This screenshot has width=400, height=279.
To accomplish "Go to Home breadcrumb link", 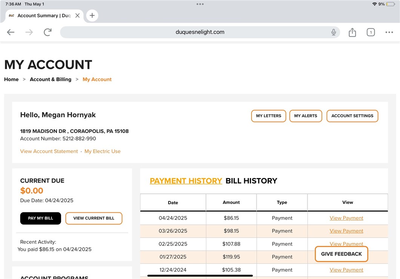I will [11, 79].
